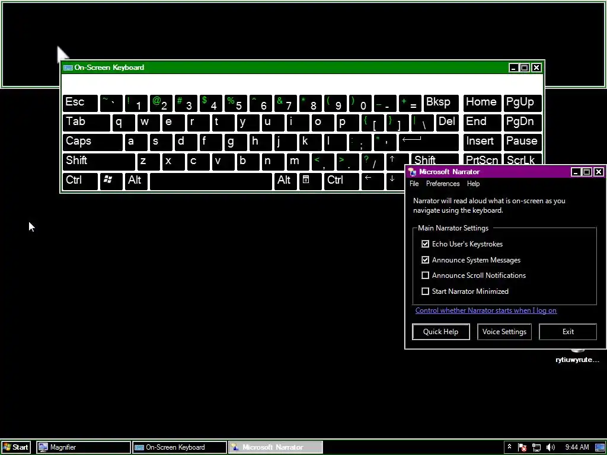Viewport: 607px width, 455px height.
Task: Click Quick Help button
Action: point(440,332)
